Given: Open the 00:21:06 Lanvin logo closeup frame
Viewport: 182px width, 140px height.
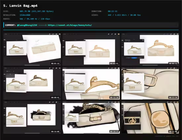Looking at the screenshot, I should (150, 118).
